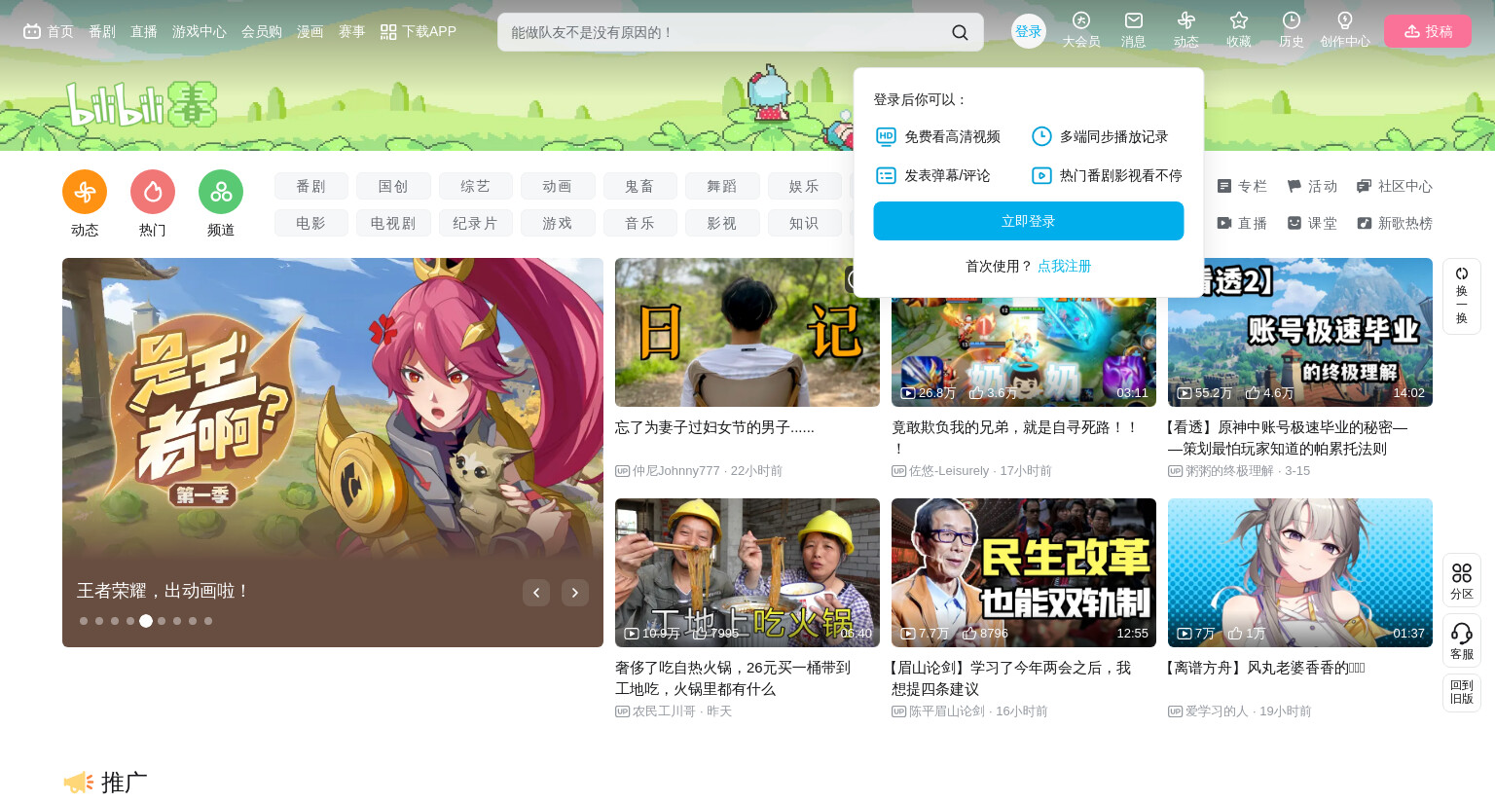The width and height of the screenshot is (1495, 802).
Task: Open 分区 side panel button
Action: pyautogui.click(x=1462, y=581)
